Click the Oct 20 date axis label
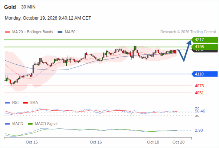The height and width of the screenshot is (148, 219). click(x=179, y=142)
